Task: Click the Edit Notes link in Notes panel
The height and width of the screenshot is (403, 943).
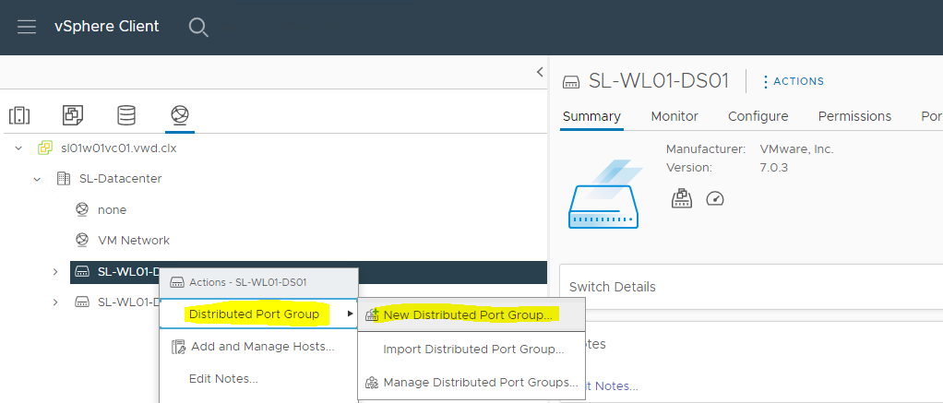Action: [x=613, y=386]
